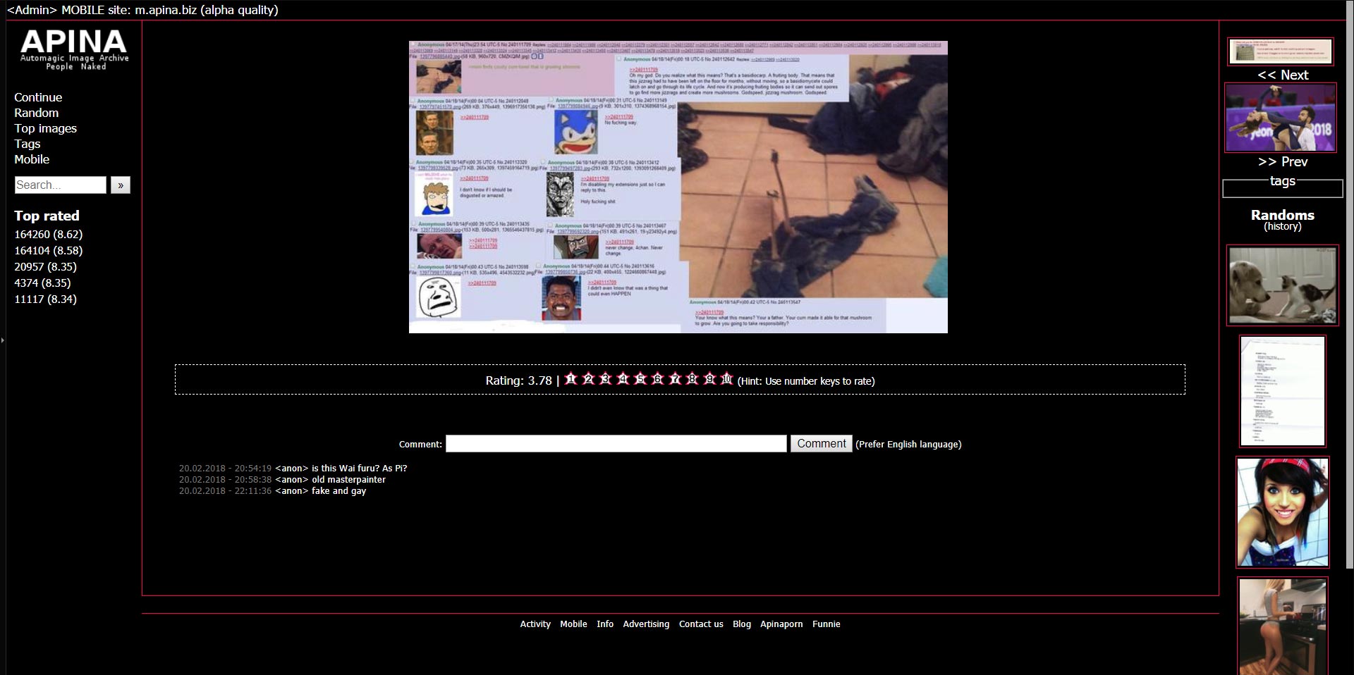Viewport: 1354px width, 675px height.
Task: Go to << Next image
Action: [x=1283, y=75]
